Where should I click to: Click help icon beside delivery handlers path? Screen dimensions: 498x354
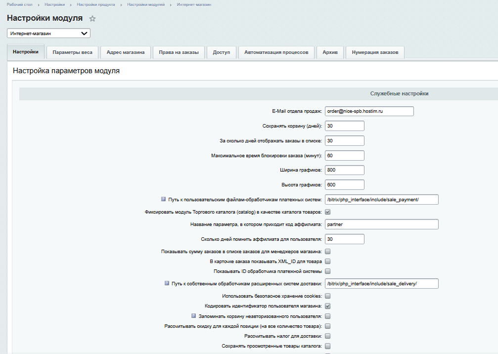click(x=167, y=283)
